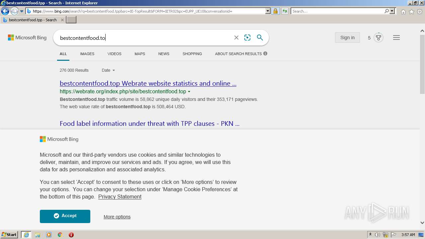
Task: Click the webrate result traffic snippet text
Action: pyautogui.click(x=159, y=103)
